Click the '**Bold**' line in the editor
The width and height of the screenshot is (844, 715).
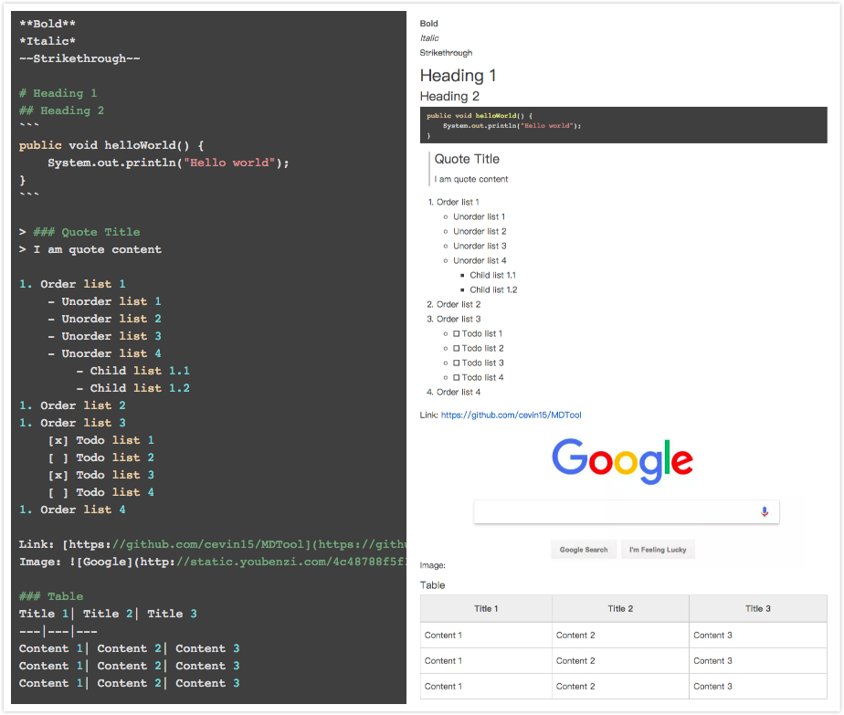point(47,24)
